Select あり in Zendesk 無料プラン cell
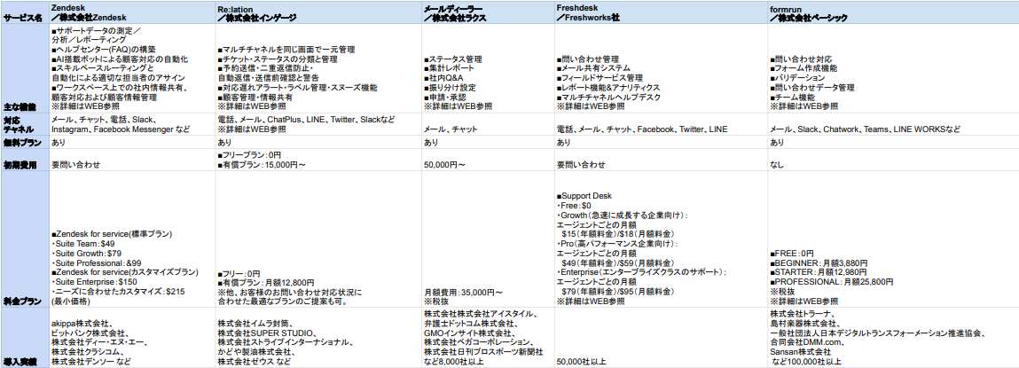 coord(58,142)
